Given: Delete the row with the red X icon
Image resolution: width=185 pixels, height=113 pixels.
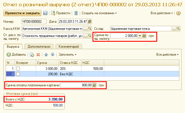Looking at the screenshot, I should tap(38, 55).
